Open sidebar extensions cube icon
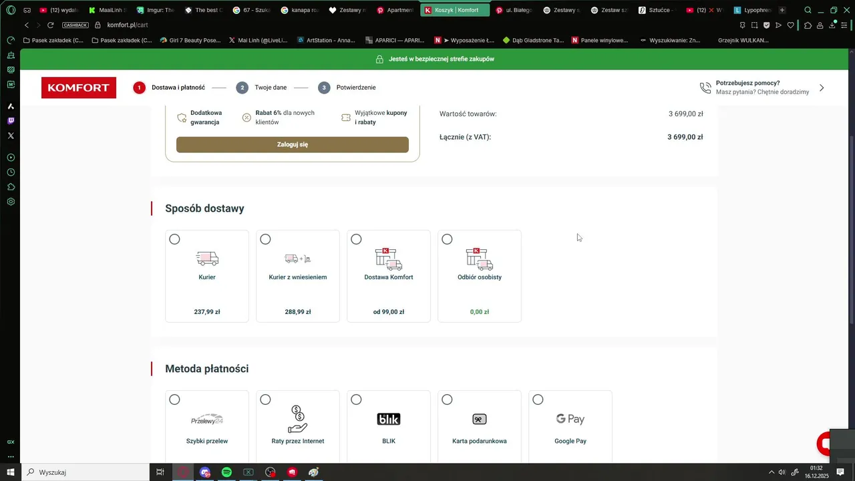This screenshot has height=481, width=855. pyautogui.click(x=11, y=187)
